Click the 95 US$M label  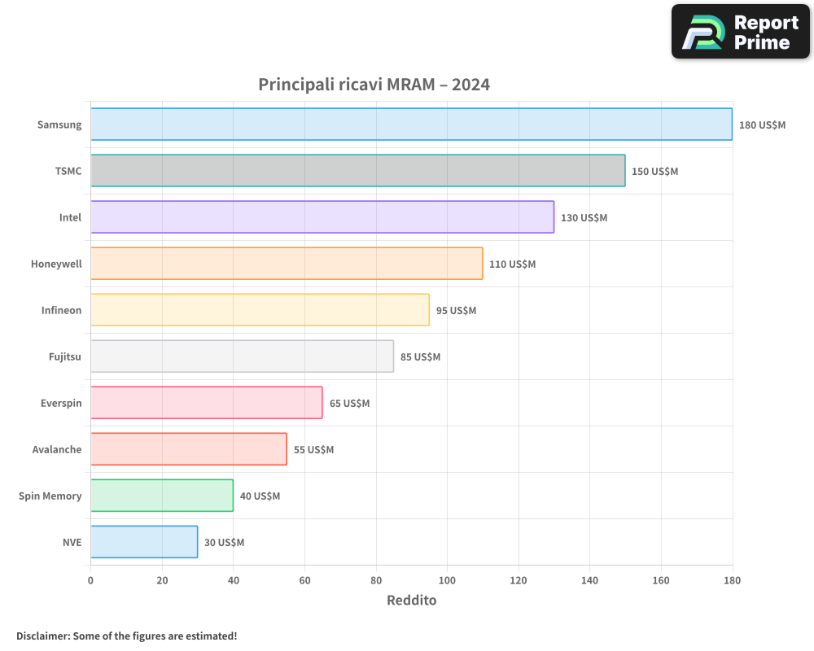456,310
